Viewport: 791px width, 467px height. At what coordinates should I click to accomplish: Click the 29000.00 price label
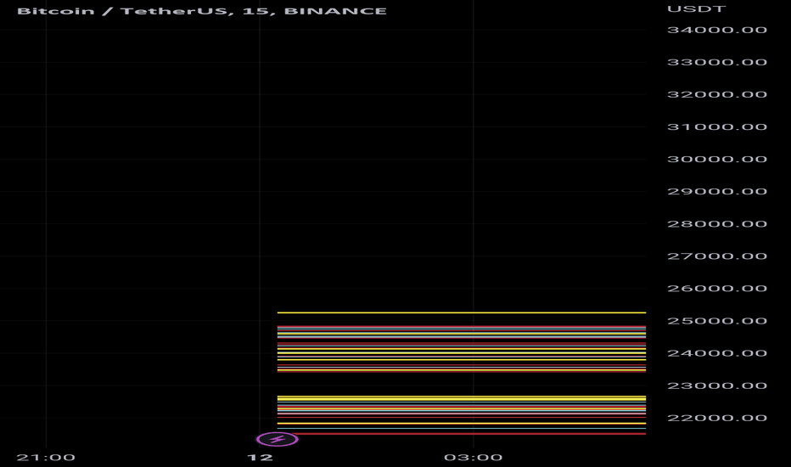(x=717, y=191)
